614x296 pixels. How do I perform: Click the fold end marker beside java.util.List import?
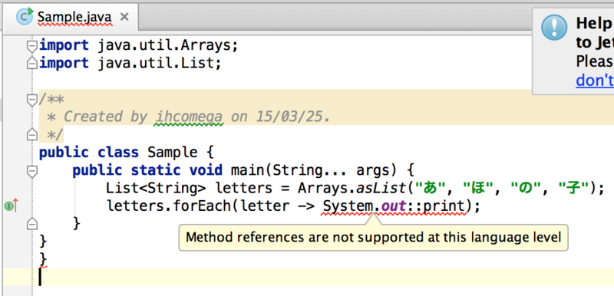click(31, 63)
